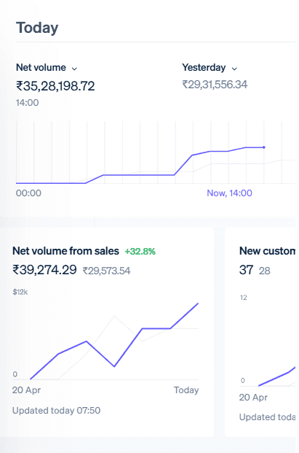Select the ₹39,274.29 sales amount
The height and width of the screenshot is (453, 299).
click(x=44, y=270)
